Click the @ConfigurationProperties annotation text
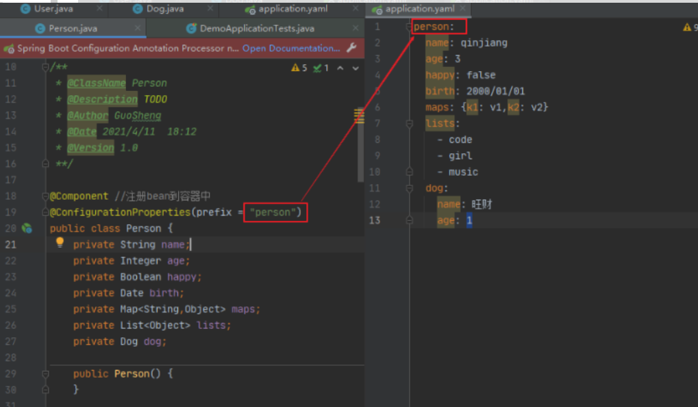Image resolution: width=698 pixels, height=407 pixels. (x=120, y=212)
